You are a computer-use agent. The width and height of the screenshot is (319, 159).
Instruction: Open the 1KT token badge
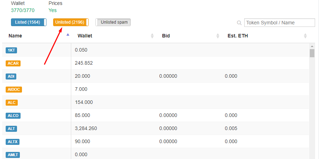[11, 50]
